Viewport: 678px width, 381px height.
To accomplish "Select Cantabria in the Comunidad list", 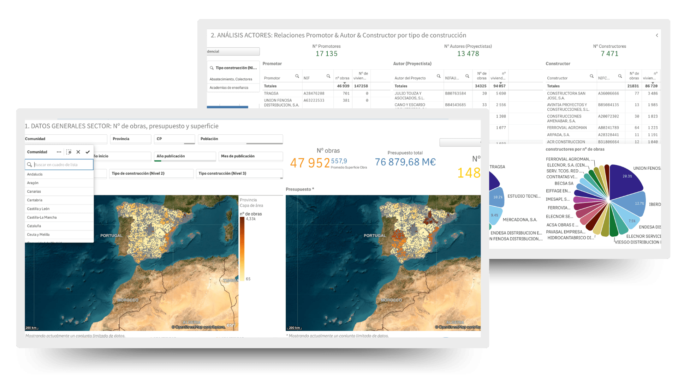I will click(x=59, y=200).
